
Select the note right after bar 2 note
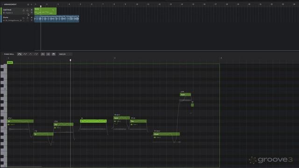click(x=138, y=121)
